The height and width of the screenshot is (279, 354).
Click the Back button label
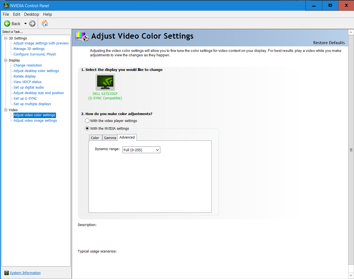click(16, 24)
